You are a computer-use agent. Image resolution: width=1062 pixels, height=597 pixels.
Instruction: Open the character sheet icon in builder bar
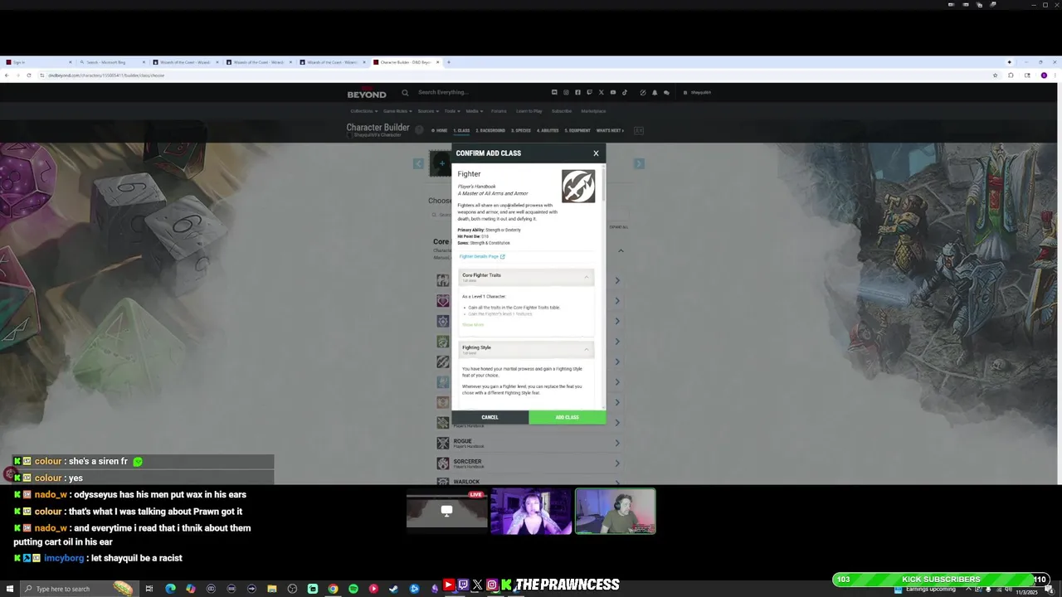(639, 130)
